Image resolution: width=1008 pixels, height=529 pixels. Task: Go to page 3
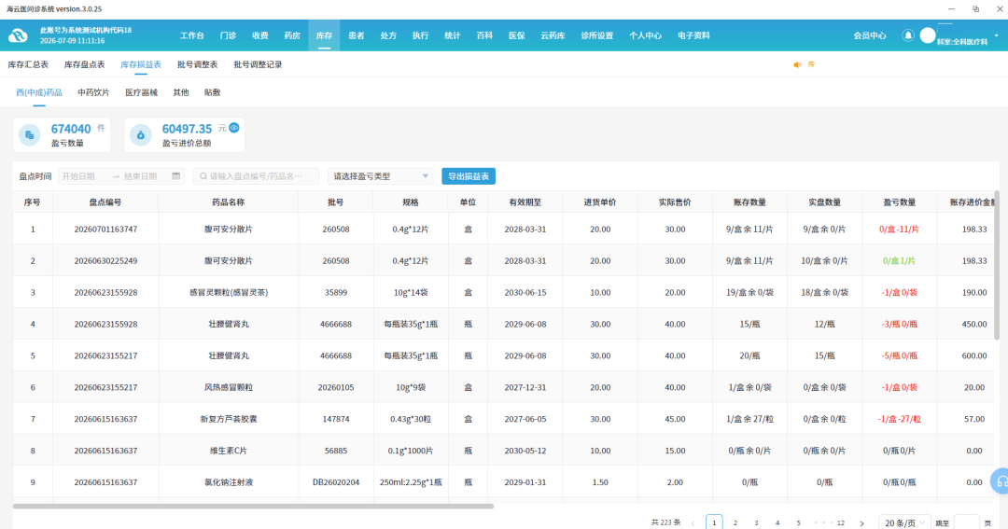[757, 523]
